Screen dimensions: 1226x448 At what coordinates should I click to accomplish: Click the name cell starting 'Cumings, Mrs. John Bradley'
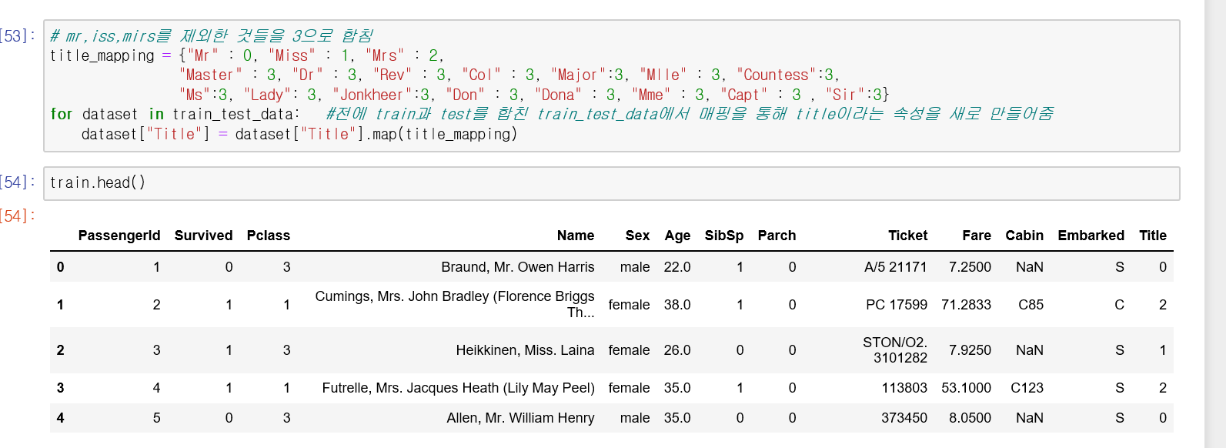(455, 305)
